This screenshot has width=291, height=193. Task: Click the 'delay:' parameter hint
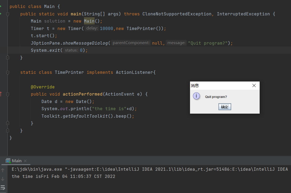(x=92, y=28)
